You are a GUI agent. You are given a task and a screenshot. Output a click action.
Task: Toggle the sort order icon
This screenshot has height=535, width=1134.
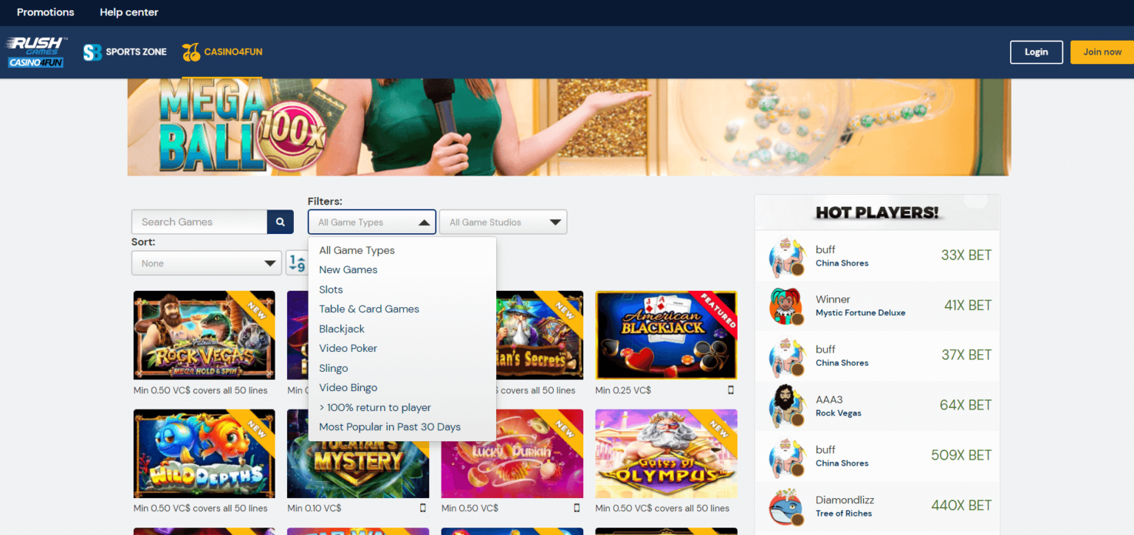pyautogui.click(x=297, y=263)
